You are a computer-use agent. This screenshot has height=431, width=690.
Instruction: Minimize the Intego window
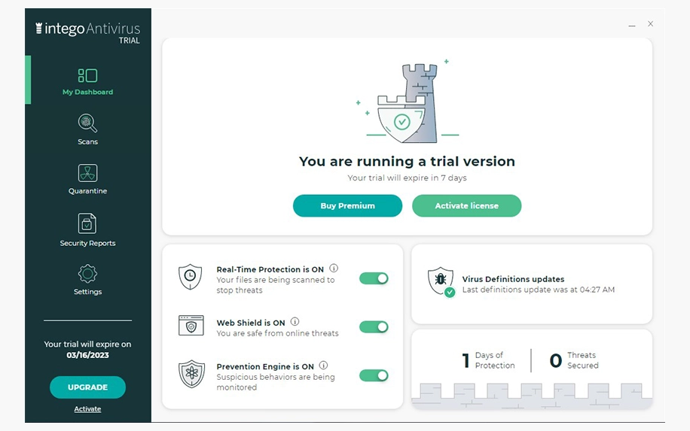coord(632,24)
